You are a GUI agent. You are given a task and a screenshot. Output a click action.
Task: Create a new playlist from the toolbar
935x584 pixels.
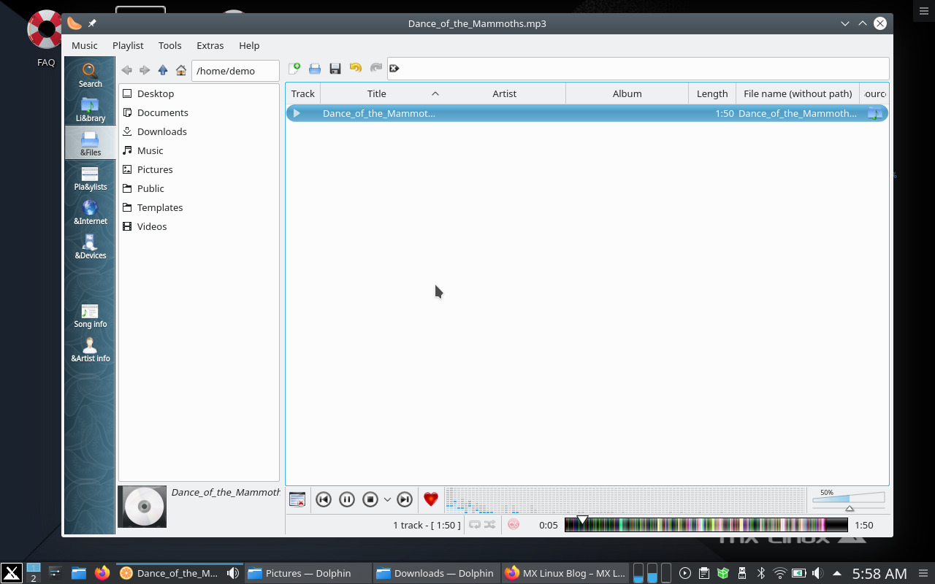click(x=295, y=68)
